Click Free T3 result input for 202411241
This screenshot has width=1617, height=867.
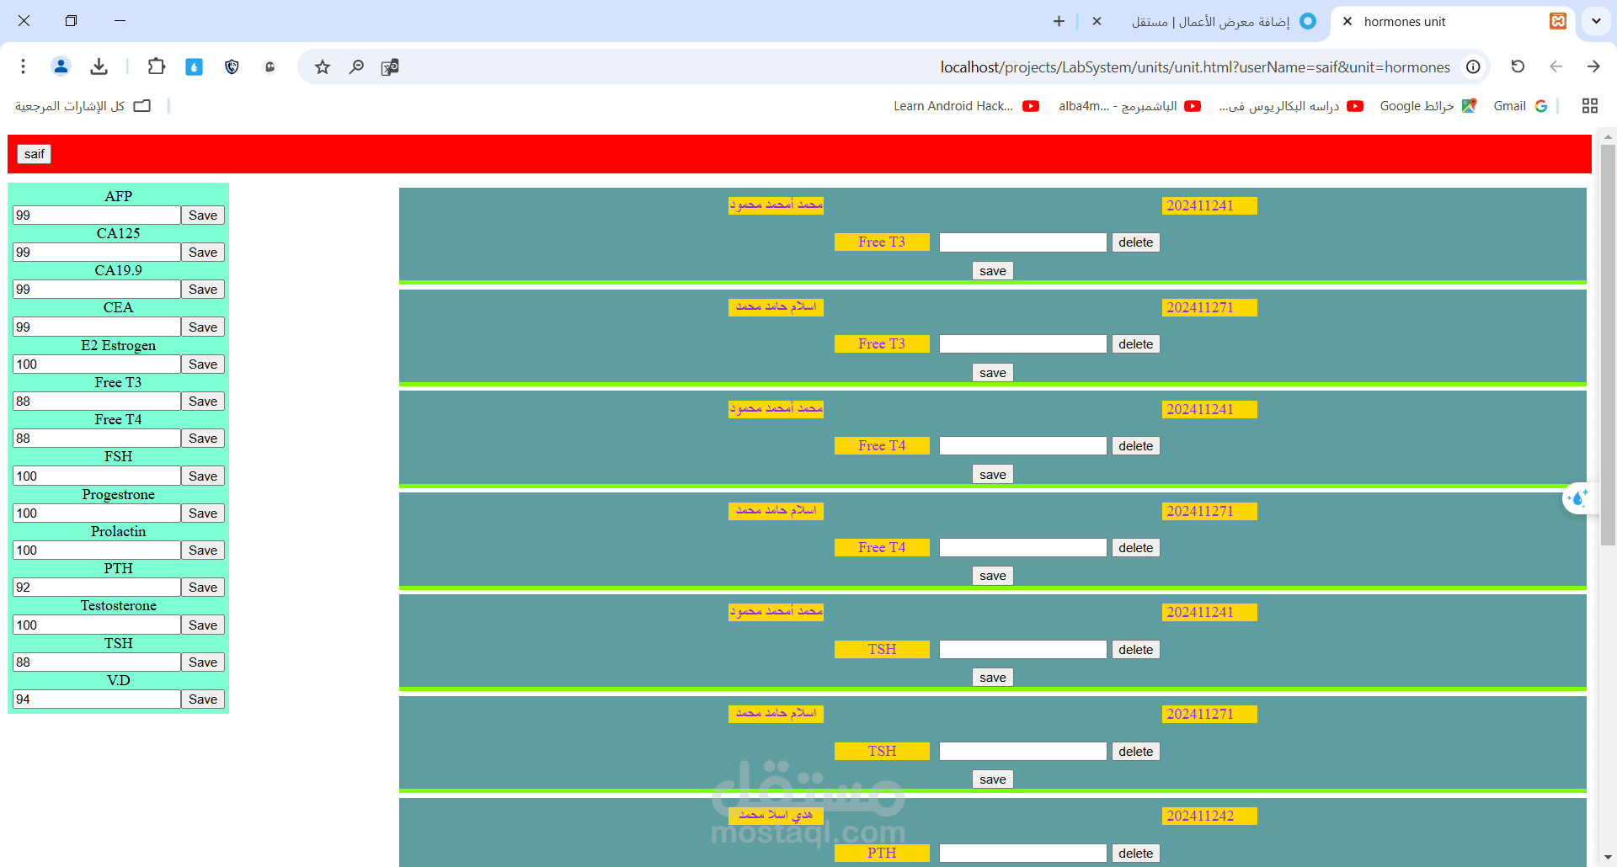click(1023, 242)
